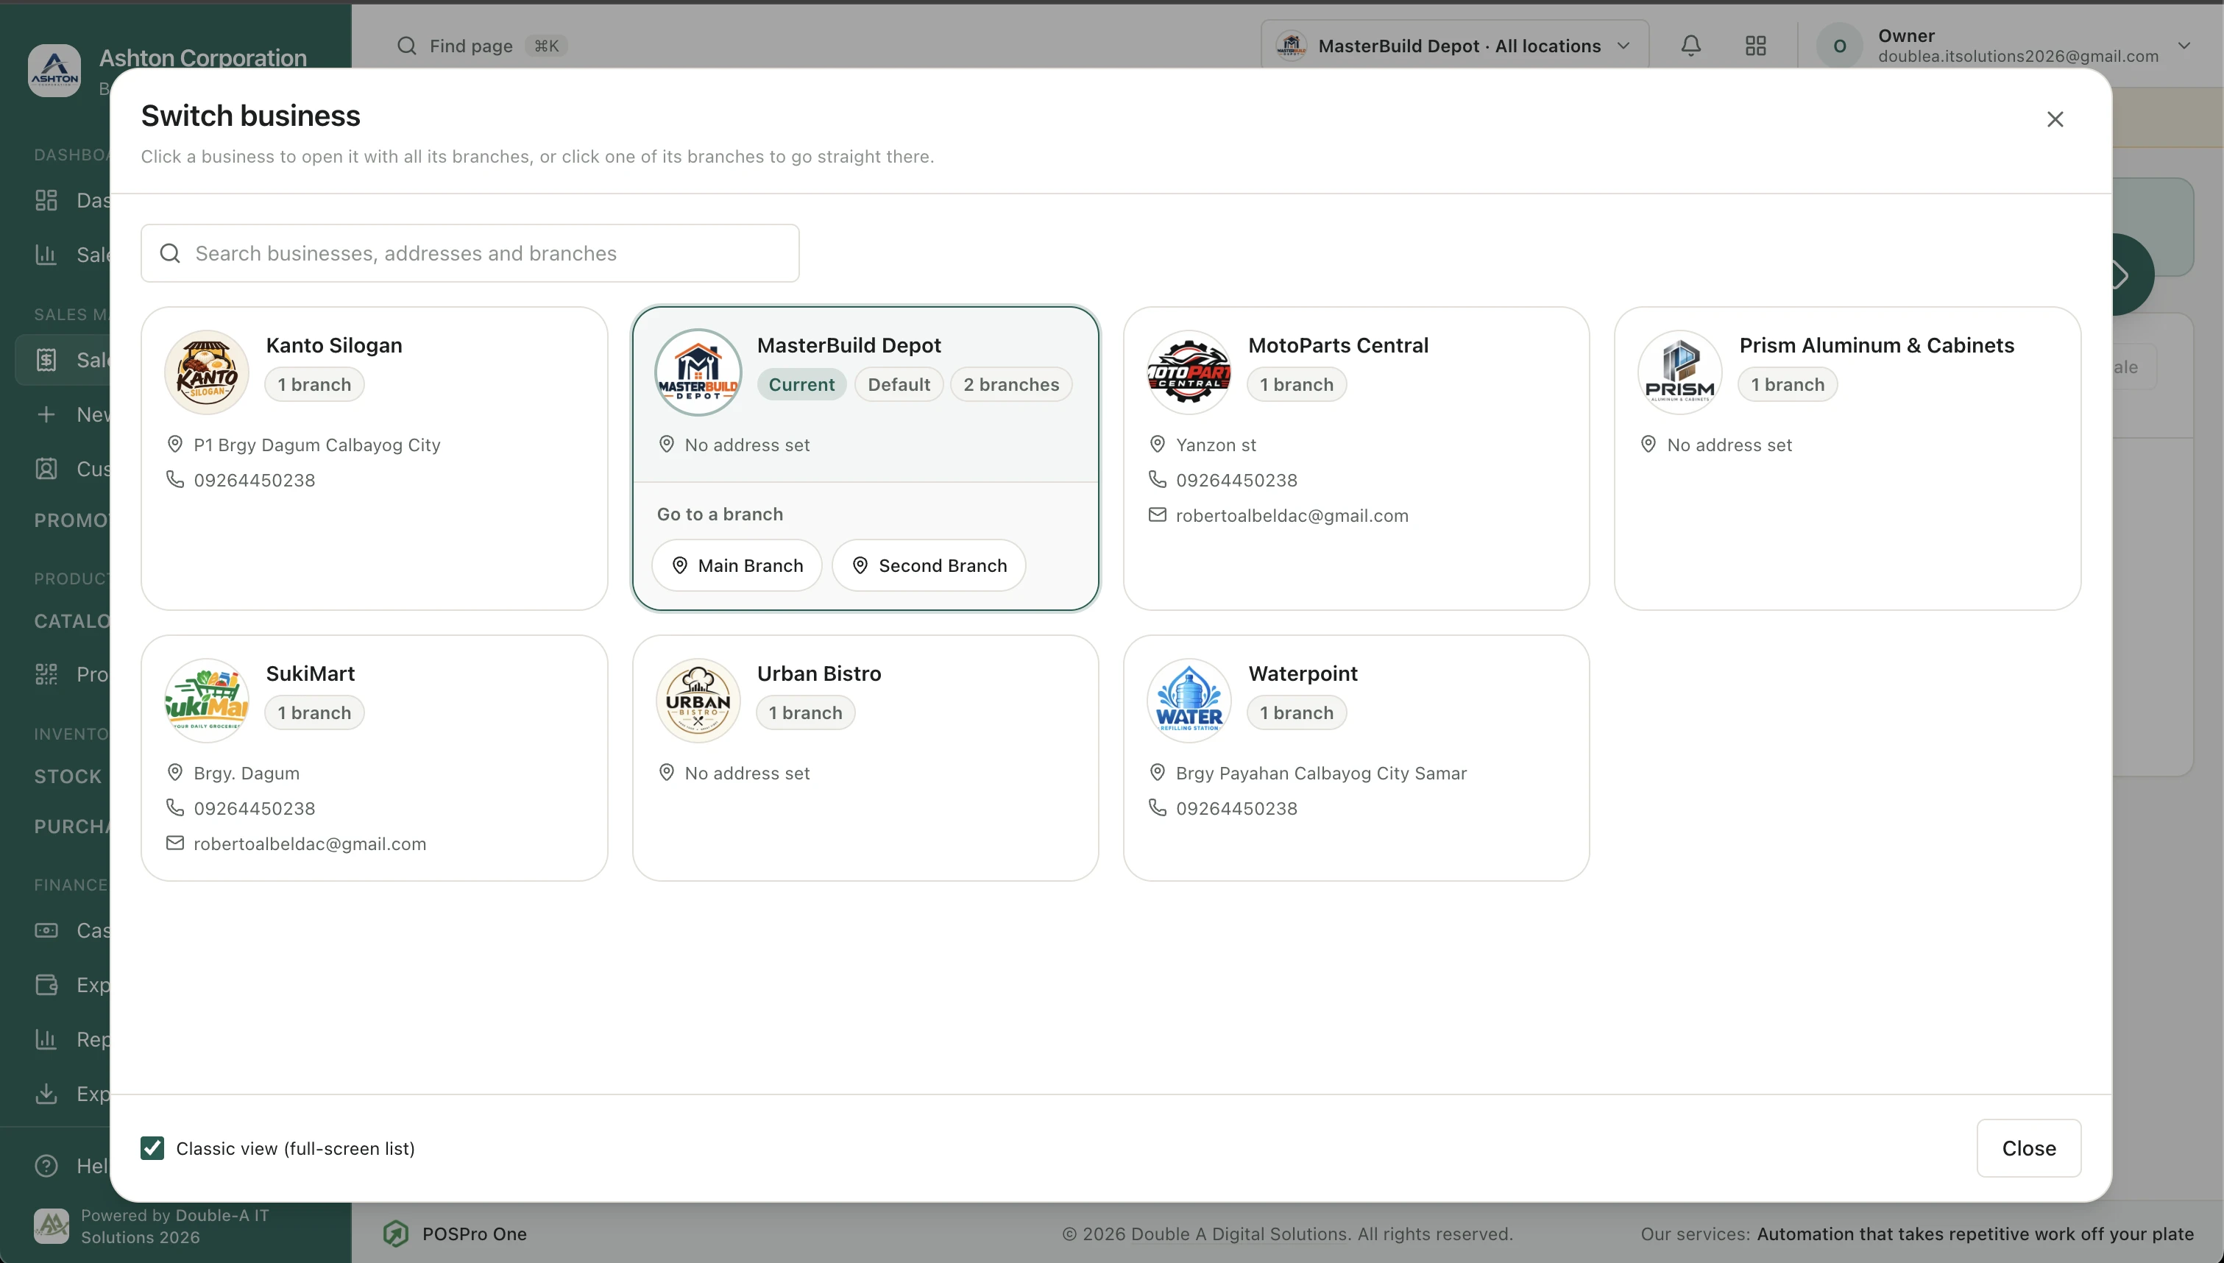
Task: Uncheck Classic view full-screen list checkbox
Action: [152, 1147]
